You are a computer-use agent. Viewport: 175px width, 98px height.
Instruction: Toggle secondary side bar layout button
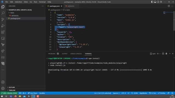coord(158,2)
